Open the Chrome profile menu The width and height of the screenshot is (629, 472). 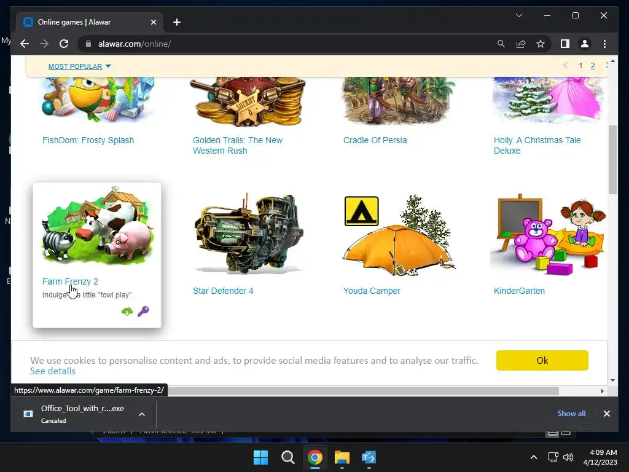pos(585,44)
